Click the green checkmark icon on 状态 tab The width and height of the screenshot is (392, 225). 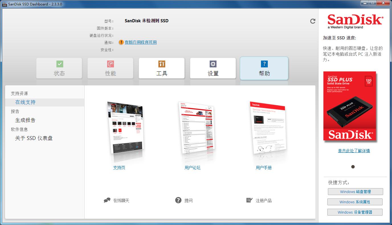click(60, 64)
